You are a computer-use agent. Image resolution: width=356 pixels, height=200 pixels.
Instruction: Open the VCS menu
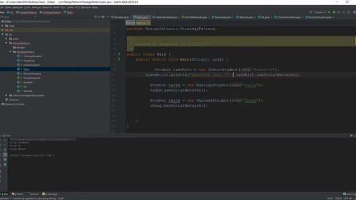pos(77,7)
